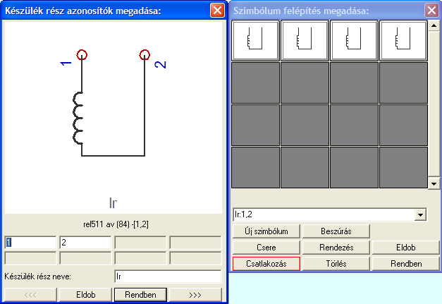Click Eldob in the Készülék rész window
The image size is (442, 304).
point(86,295)
